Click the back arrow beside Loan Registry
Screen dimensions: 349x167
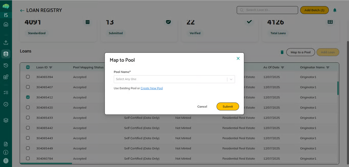pos(22,10)
